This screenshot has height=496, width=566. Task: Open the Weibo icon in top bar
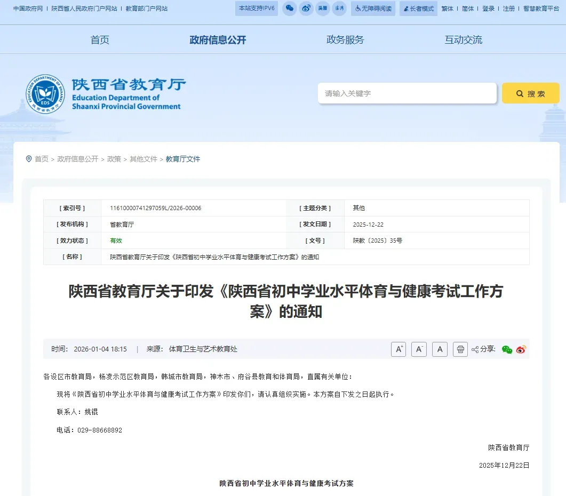tap(306, 9)
